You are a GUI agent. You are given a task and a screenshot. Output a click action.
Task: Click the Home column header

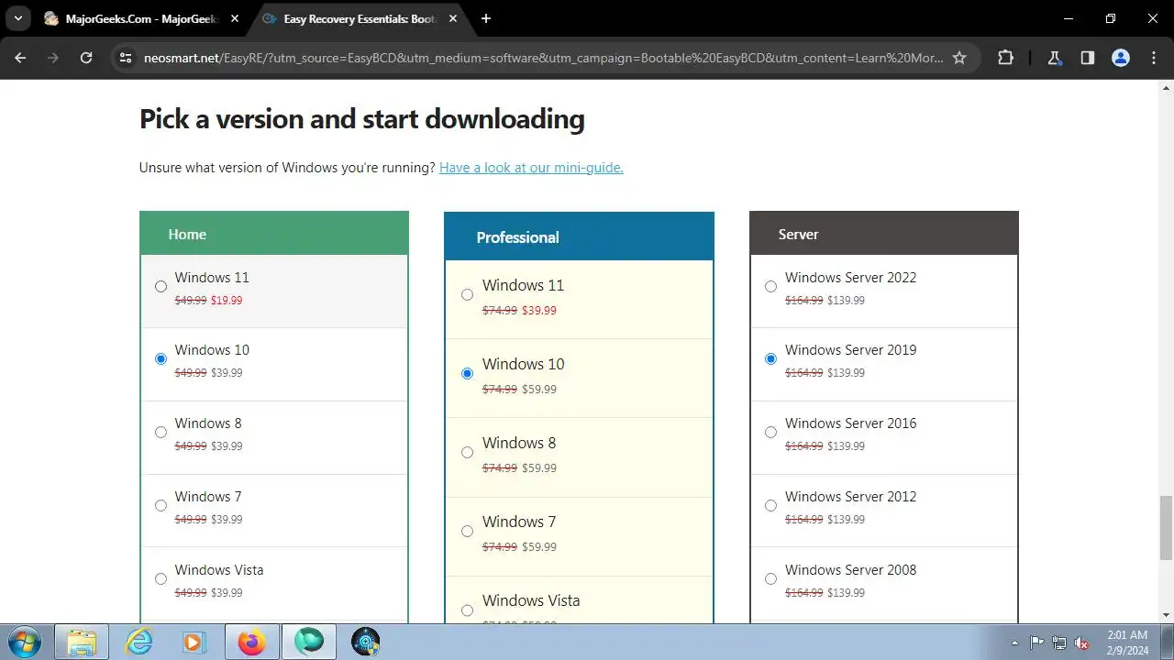(274, 234)
